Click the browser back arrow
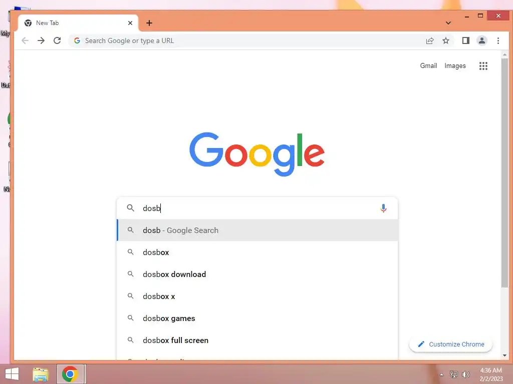Image resolution: width=513 pixels, height=384 pixels. click(x=25, y=41)
